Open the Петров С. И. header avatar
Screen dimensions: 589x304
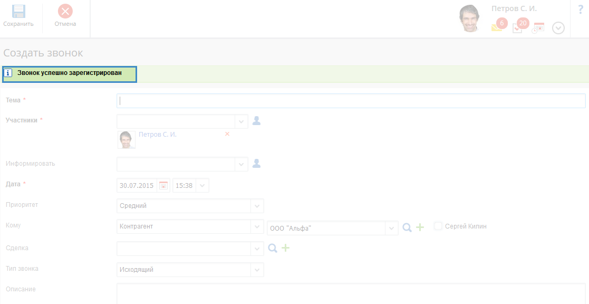[x=470, y=19]
